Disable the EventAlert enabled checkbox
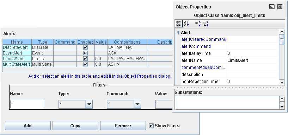The width and height of the screenshot is (288, 135). [x=85, y=53]
